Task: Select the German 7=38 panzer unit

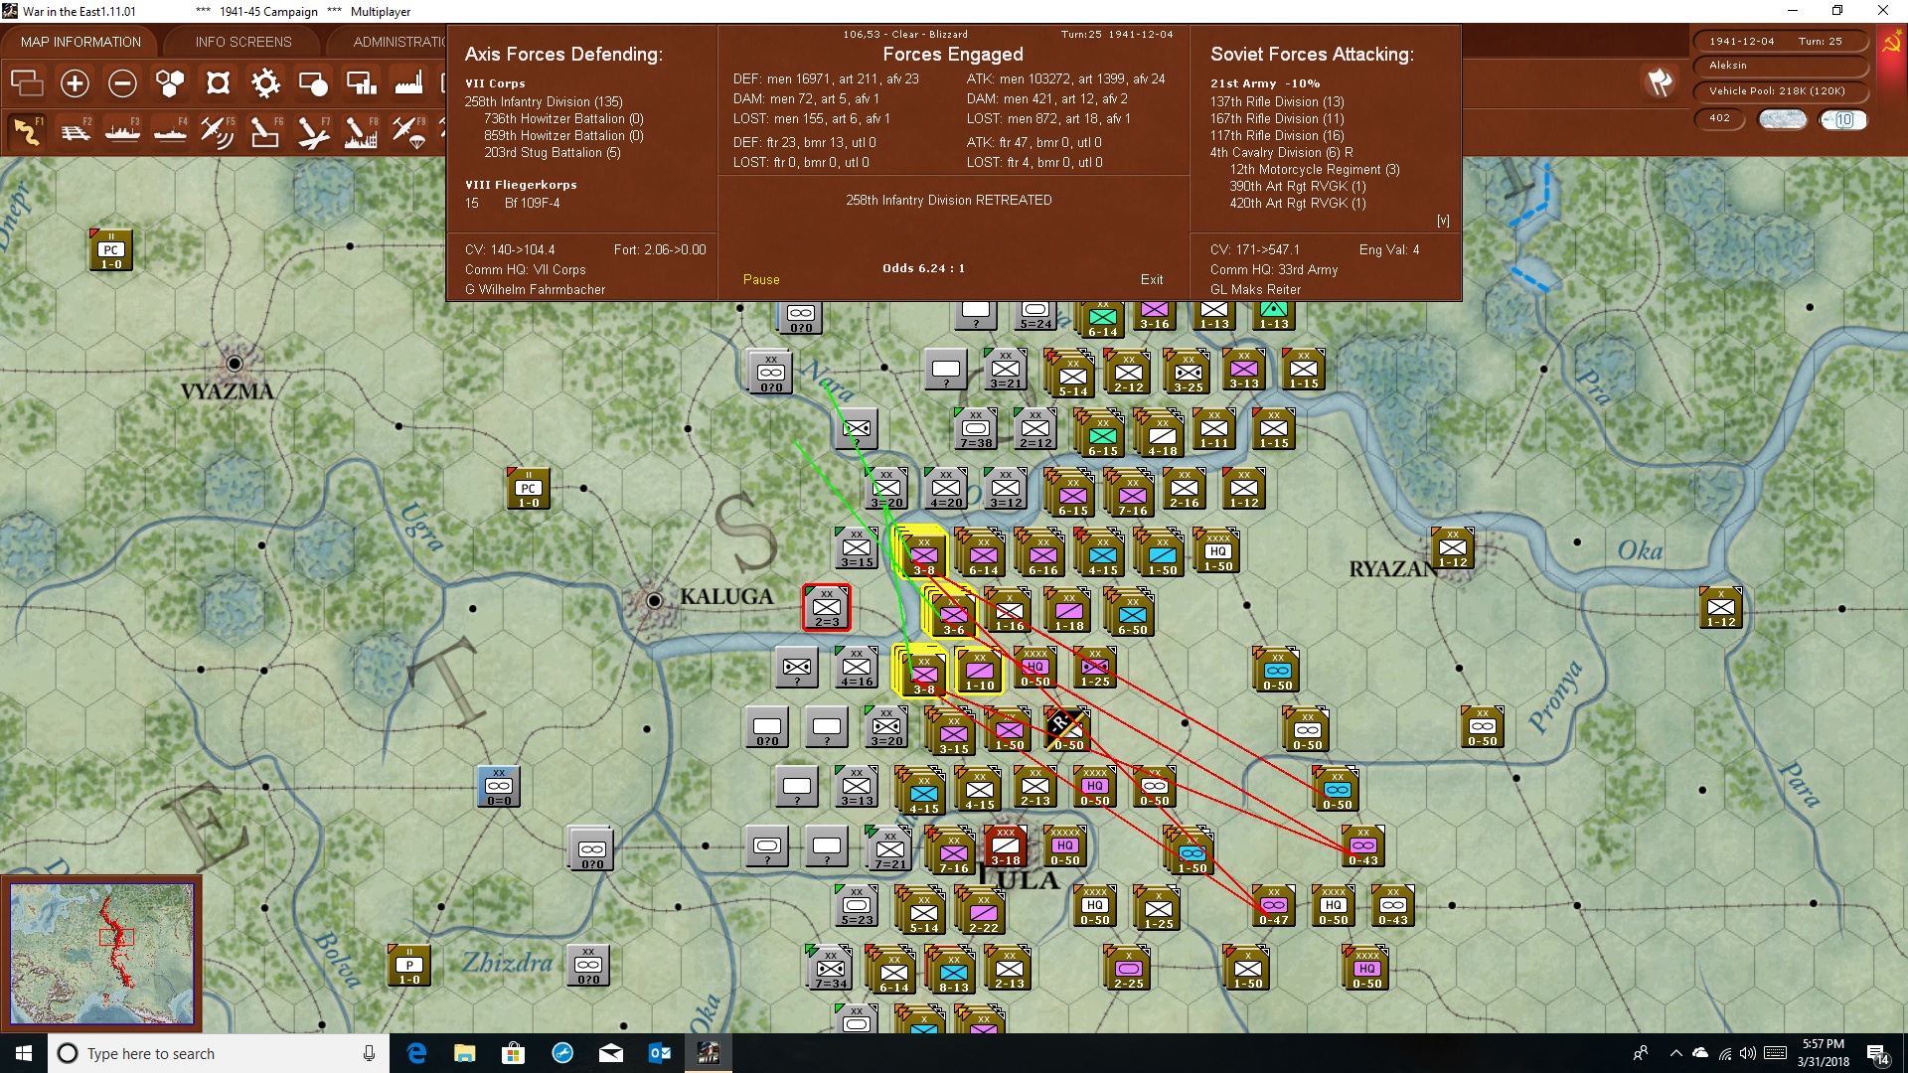Action: point(976,428)
